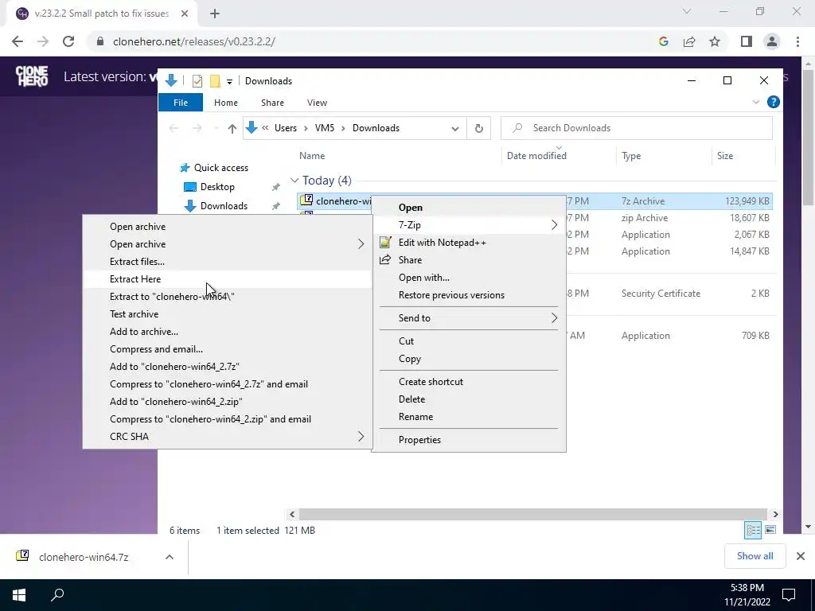Choose Edit with Notepad++

pyautogui.click(x=469, y=243)
